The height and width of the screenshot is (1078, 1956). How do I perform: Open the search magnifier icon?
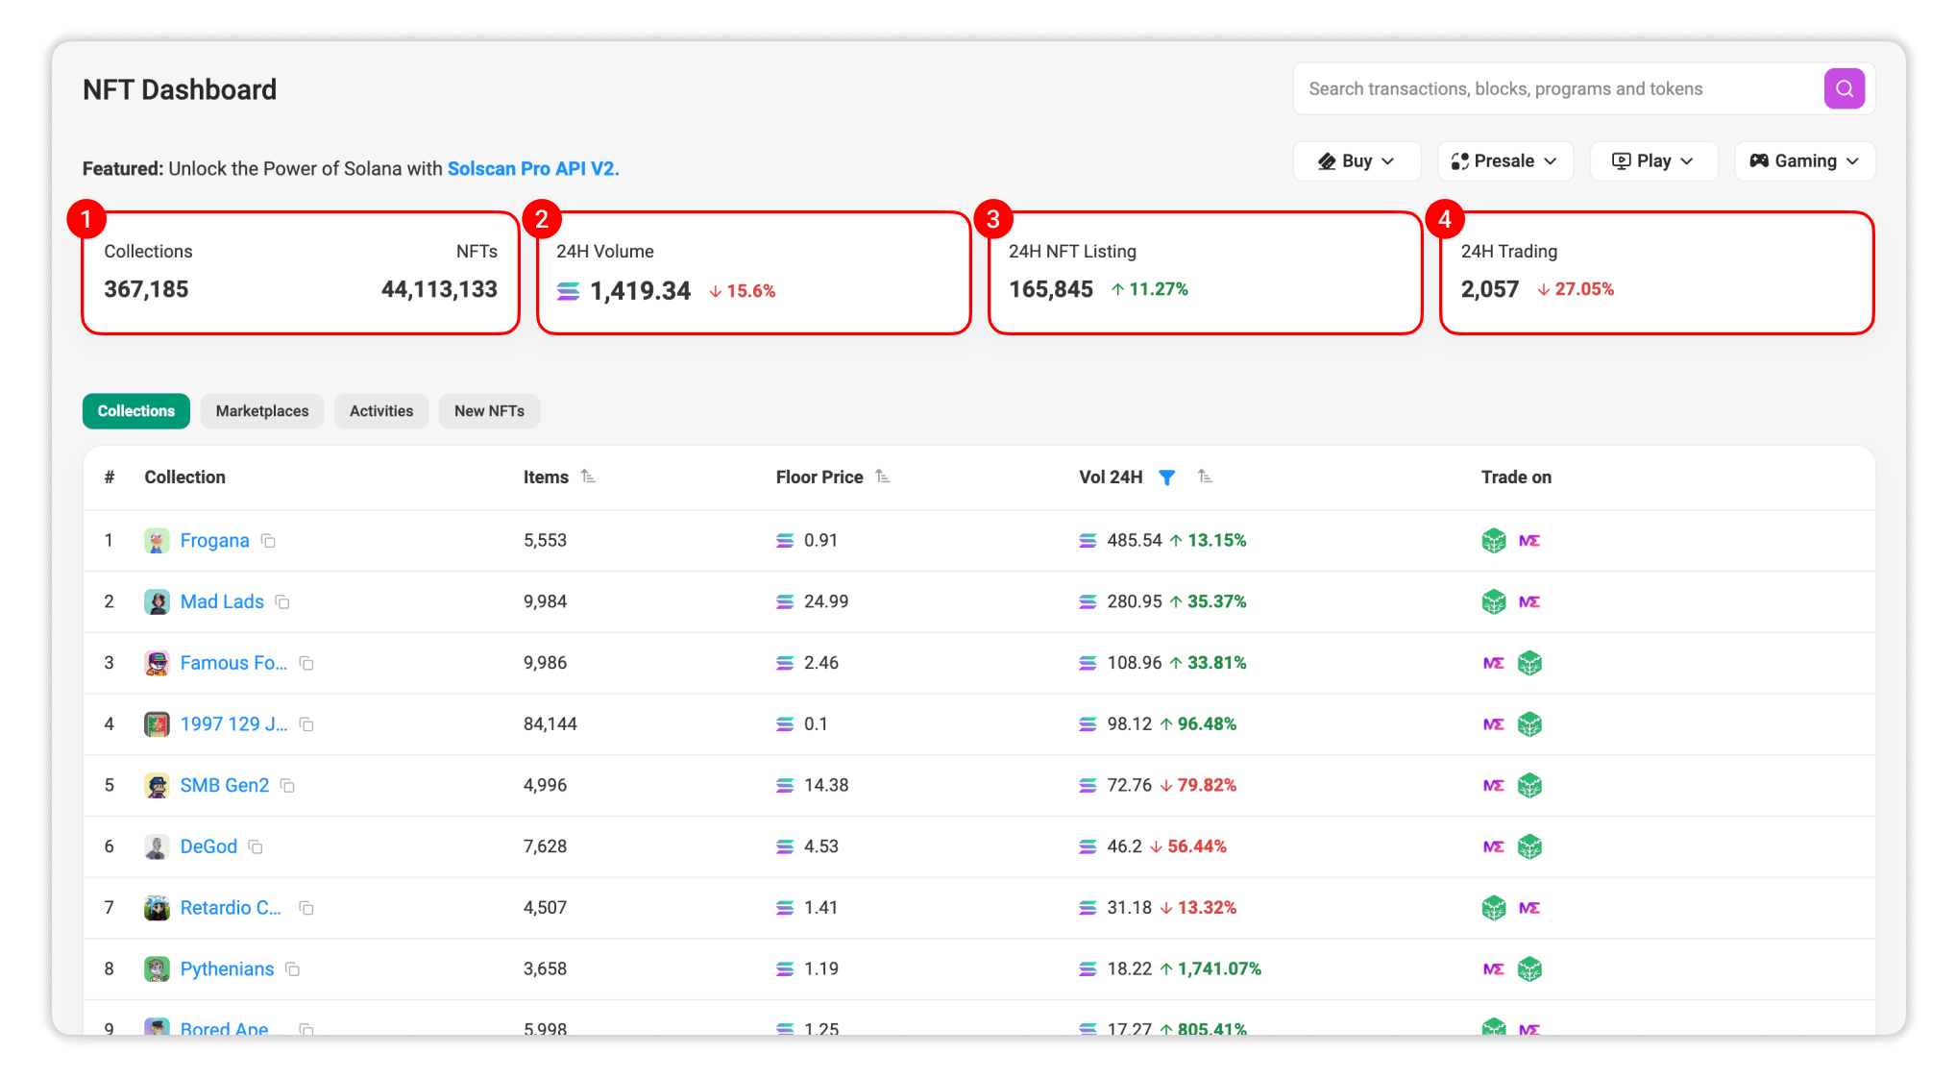(x=1844, y=87)
